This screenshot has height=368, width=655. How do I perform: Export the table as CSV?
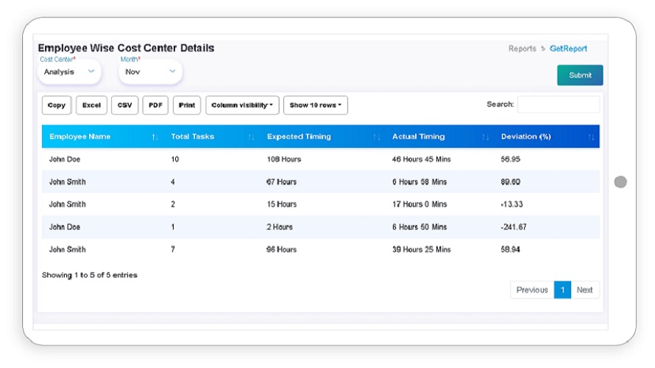(x=124, y=105)
